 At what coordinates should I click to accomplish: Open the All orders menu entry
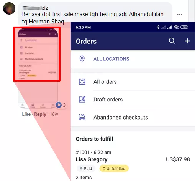pyautogui.click(x=133, y=82)
